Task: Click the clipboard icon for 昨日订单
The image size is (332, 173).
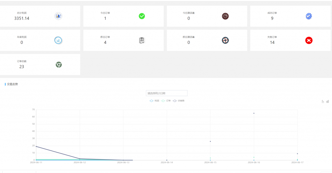Action: pos(142,40)
